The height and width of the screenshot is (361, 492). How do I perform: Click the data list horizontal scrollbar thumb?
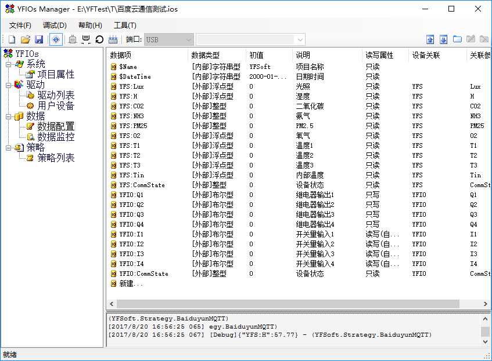point(288,304)
